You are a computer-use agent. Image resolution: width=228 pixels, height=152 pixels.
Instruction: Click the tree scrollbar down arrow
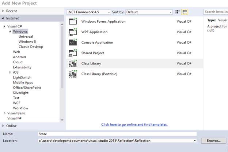click(x=62, y=120)
